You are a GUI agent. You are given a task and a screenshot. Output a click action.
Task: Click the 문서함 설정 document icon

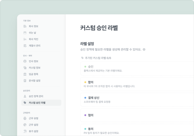[x=25, y=81]
